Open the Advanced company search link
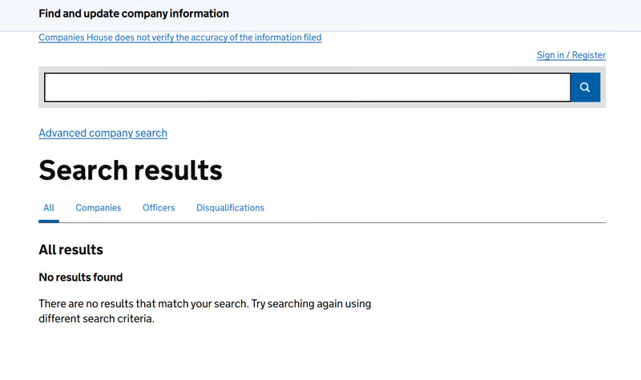The width and height of the screenshot is (641, 380). point(103,134)
